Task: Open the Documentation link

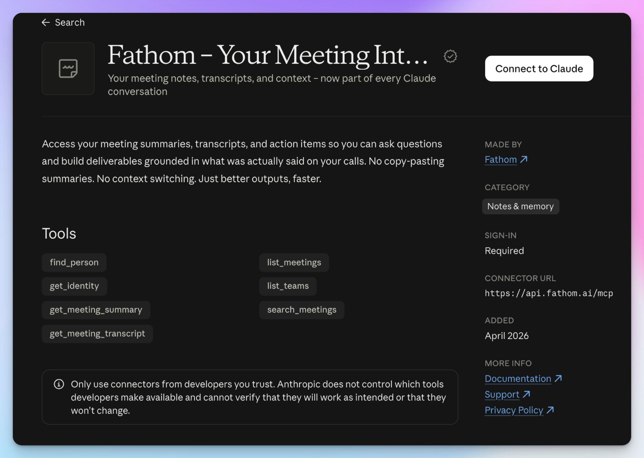Action: coord(518,379)
